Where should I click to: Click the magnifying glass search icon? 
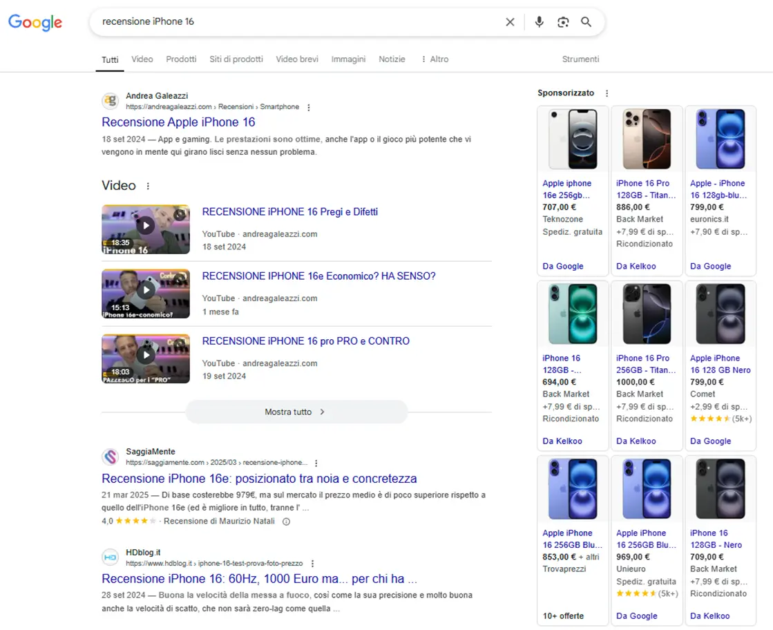[x=586, y=22]
